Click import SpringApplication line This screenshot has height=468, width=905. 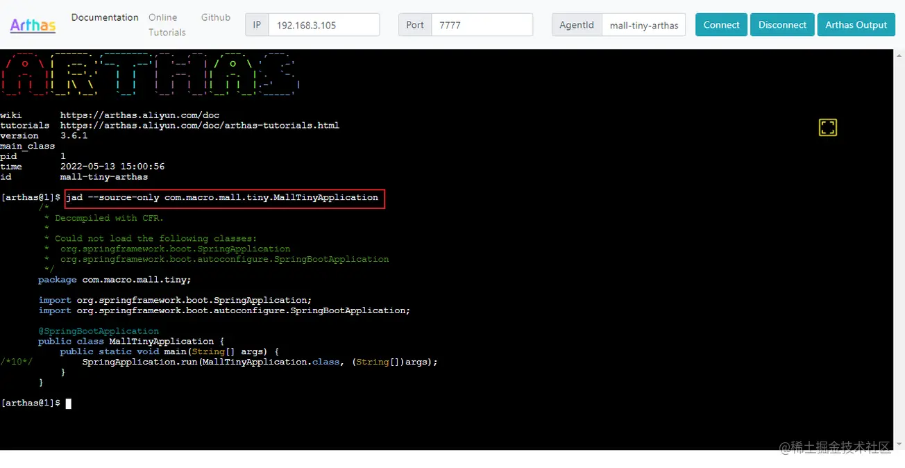point(175,300)
